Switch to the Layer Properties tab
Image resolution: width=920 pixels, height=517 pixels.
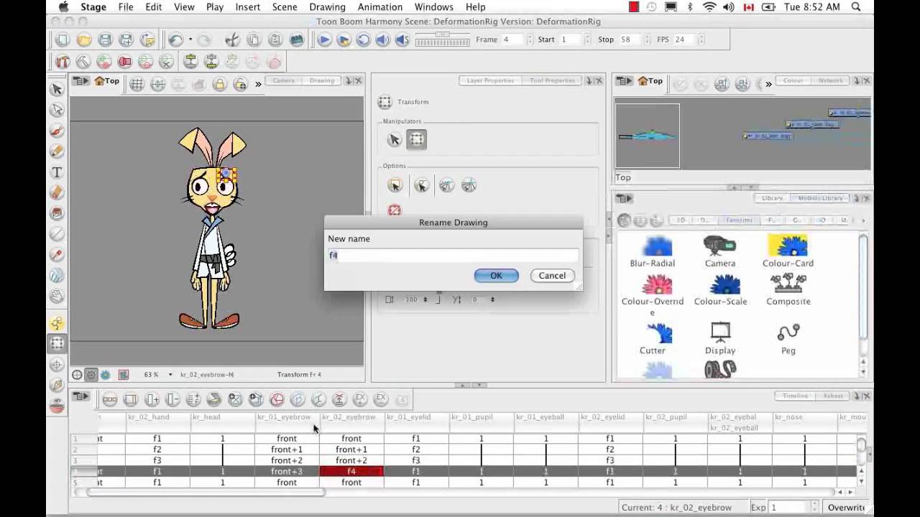(x=490, y=80)
